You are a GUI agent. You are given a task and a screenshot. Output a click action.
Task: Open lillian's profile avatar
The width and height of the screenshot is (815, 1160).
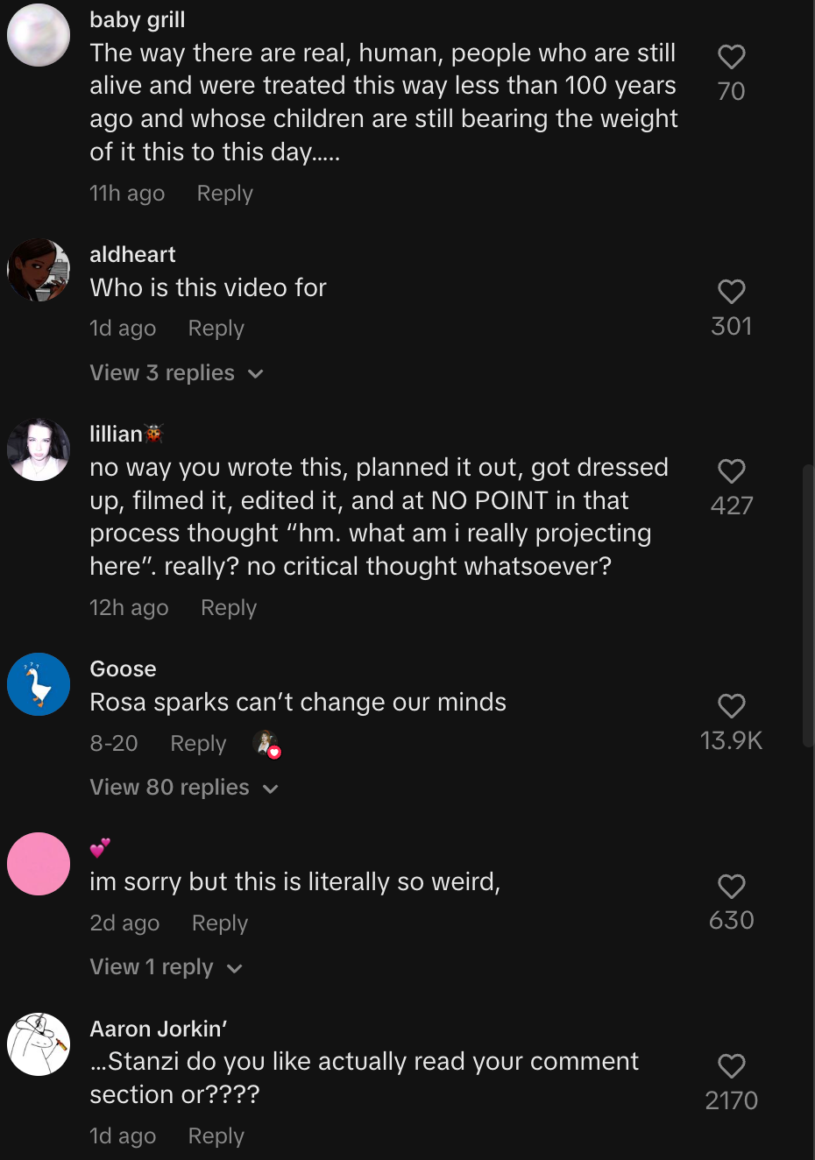tap(39, 449)
